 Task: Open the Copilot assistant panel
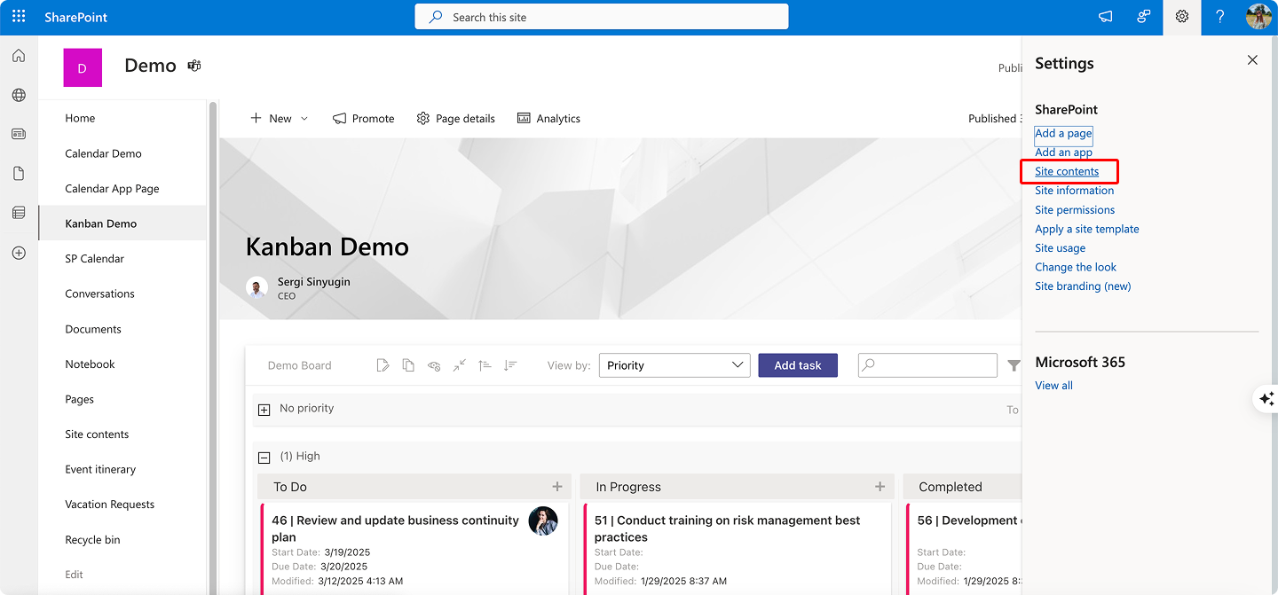tap(1265, 399)
